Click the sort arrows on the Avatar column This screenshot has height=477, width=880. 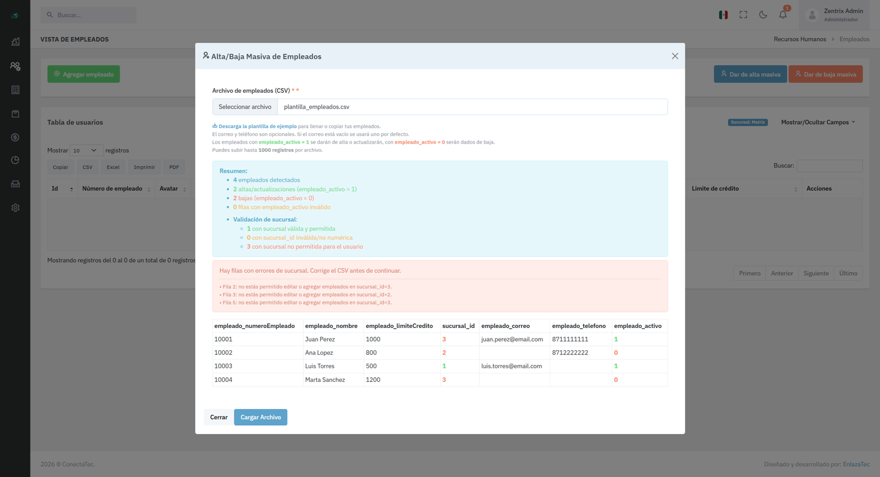tap(184, 189)
